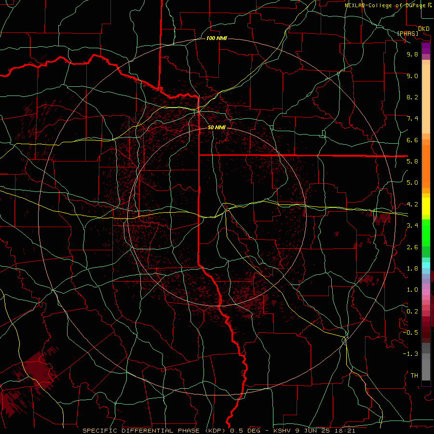Click the [PHAS] units label

pyautogui.click(x=407, y=33)
